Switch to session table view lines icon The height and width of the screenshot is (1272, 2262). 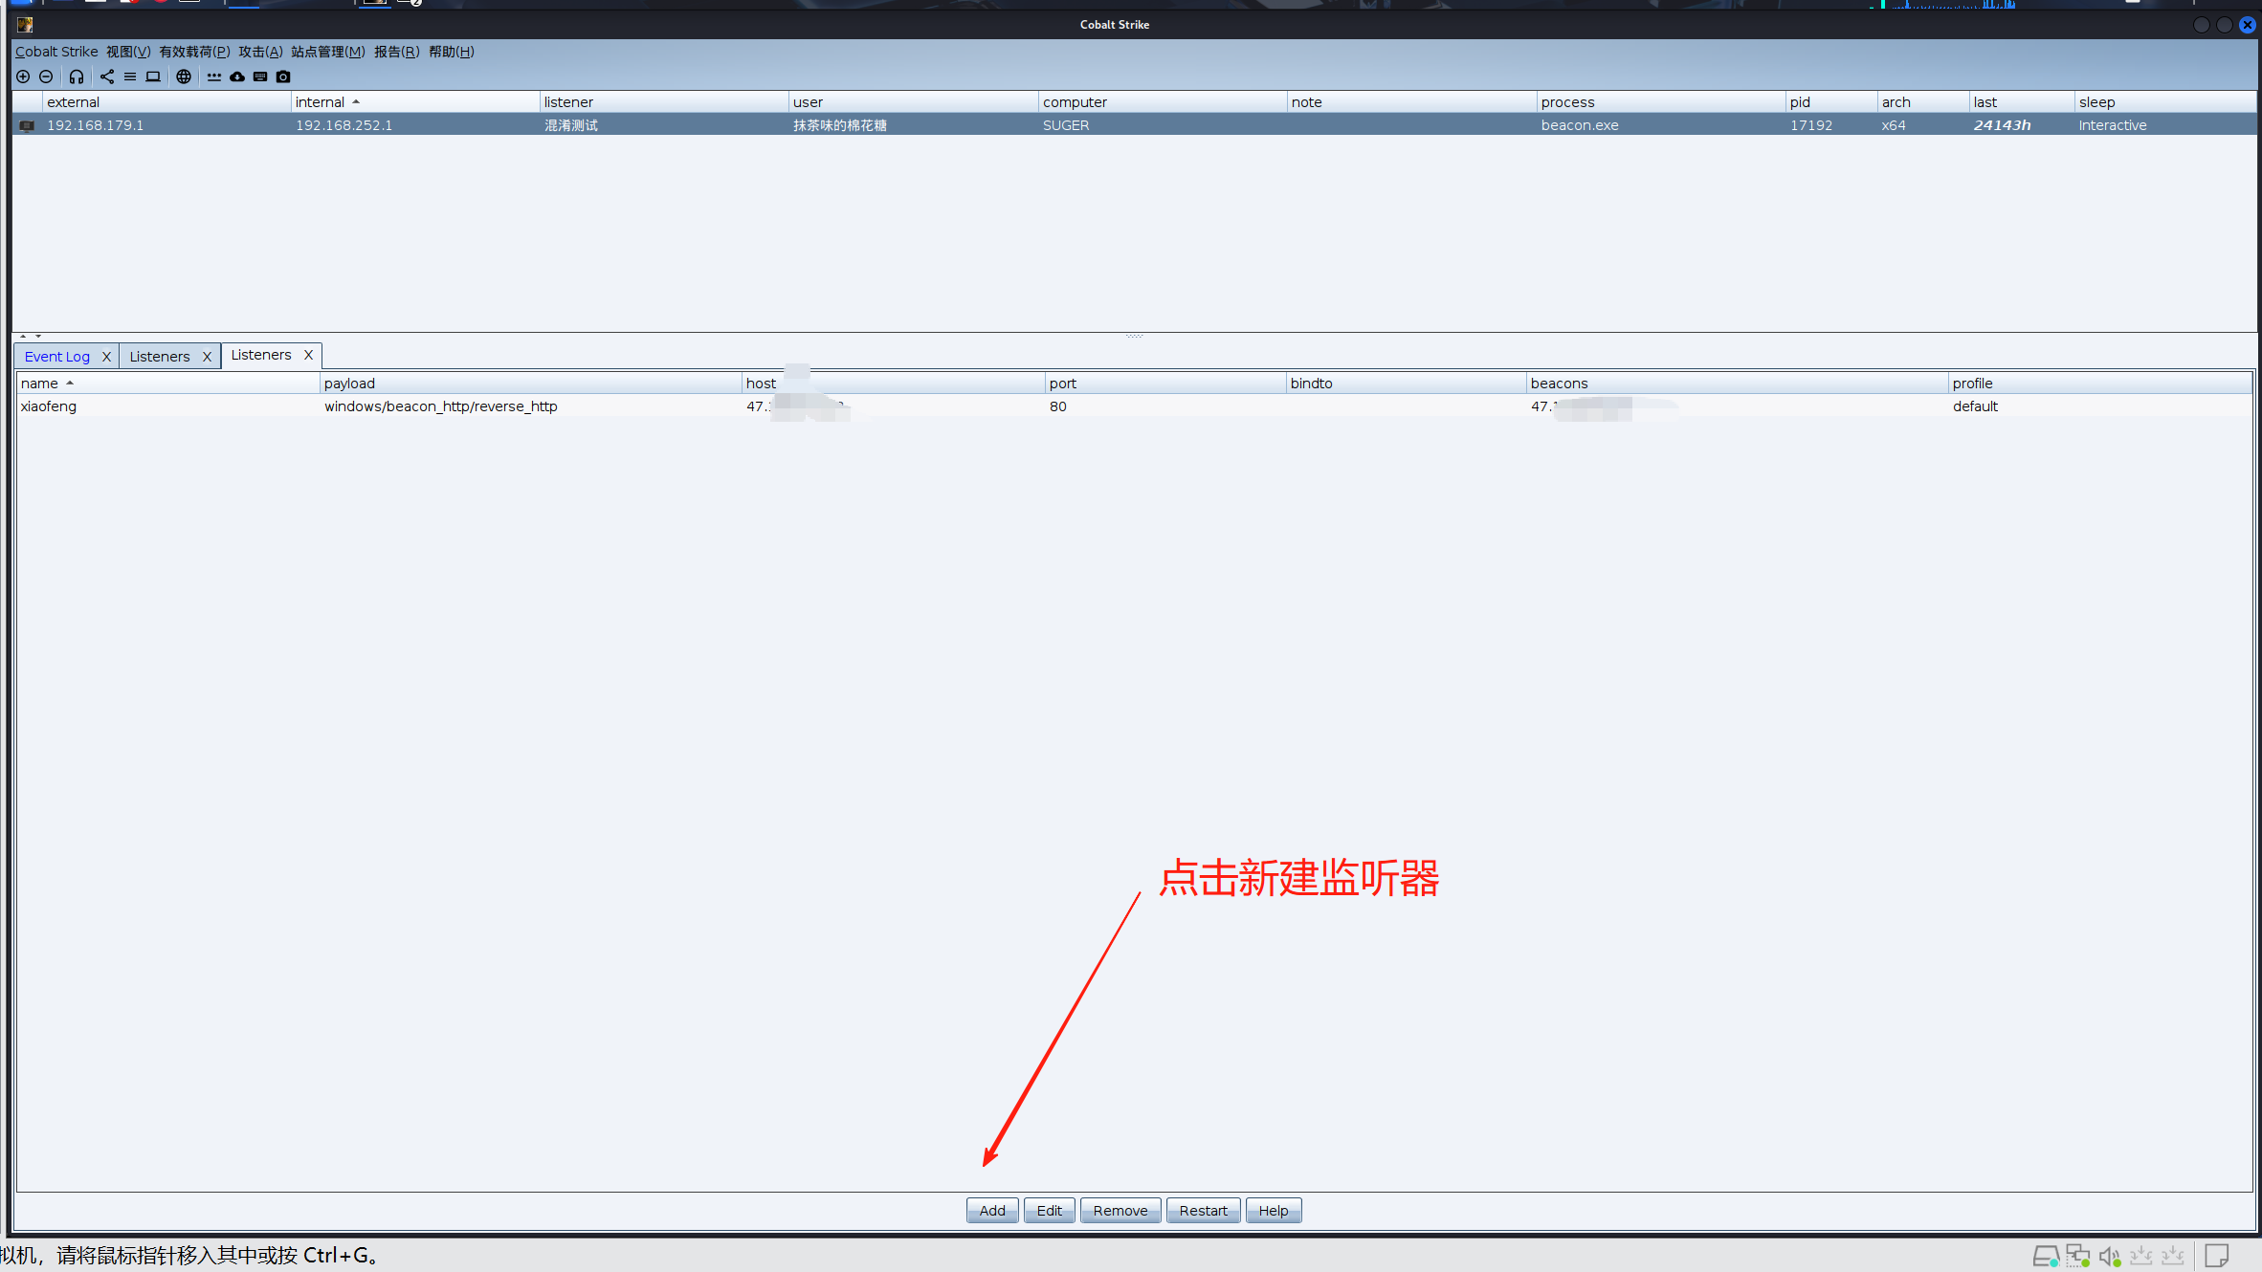[130, 77]
